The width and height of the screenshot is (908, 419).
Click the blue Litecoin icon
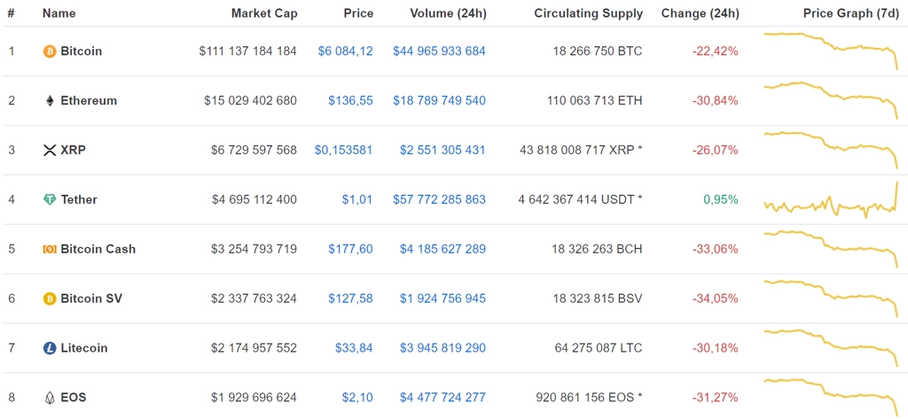point(50,348)
